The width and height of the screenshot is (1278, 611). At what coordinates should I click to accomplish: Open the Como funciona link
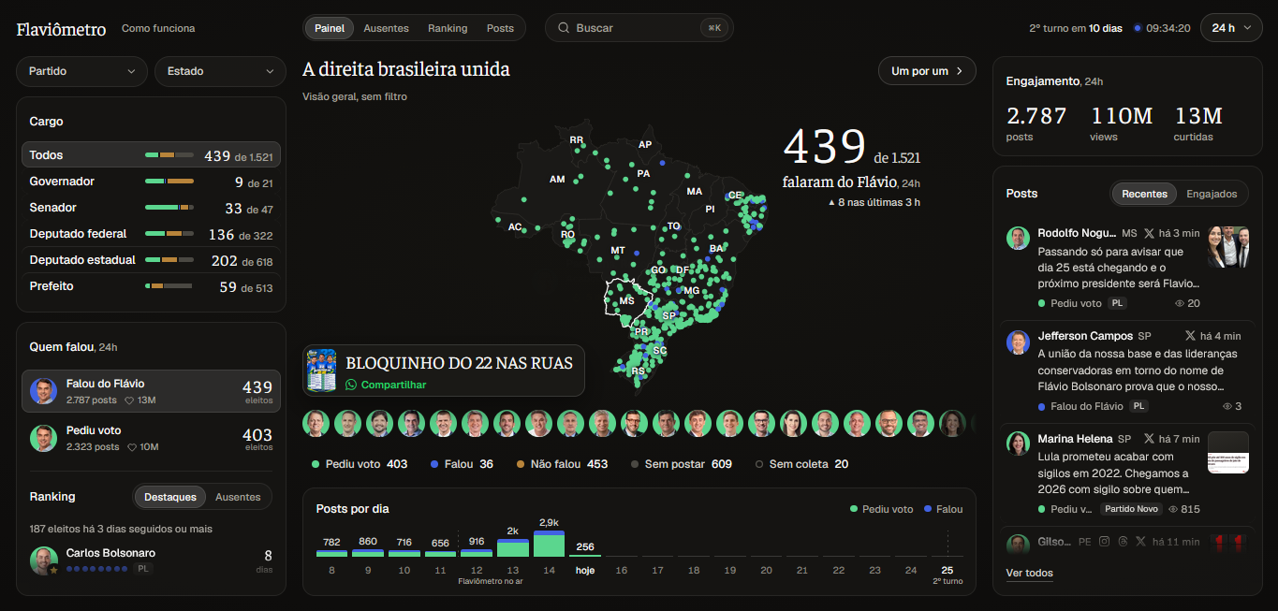coord(158,28)
